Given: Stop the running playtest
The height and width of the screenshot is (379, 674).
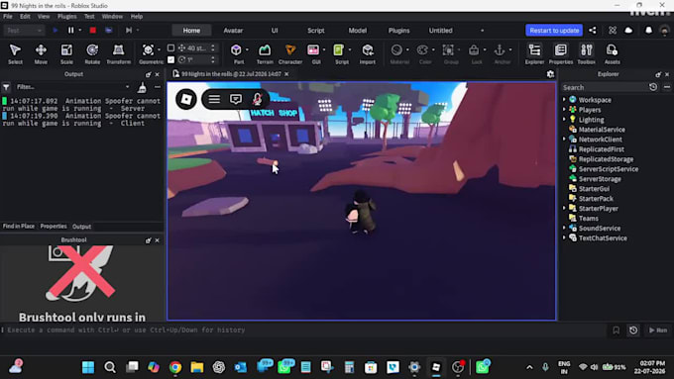Looking at the screenshot, I should coord(92,30).
